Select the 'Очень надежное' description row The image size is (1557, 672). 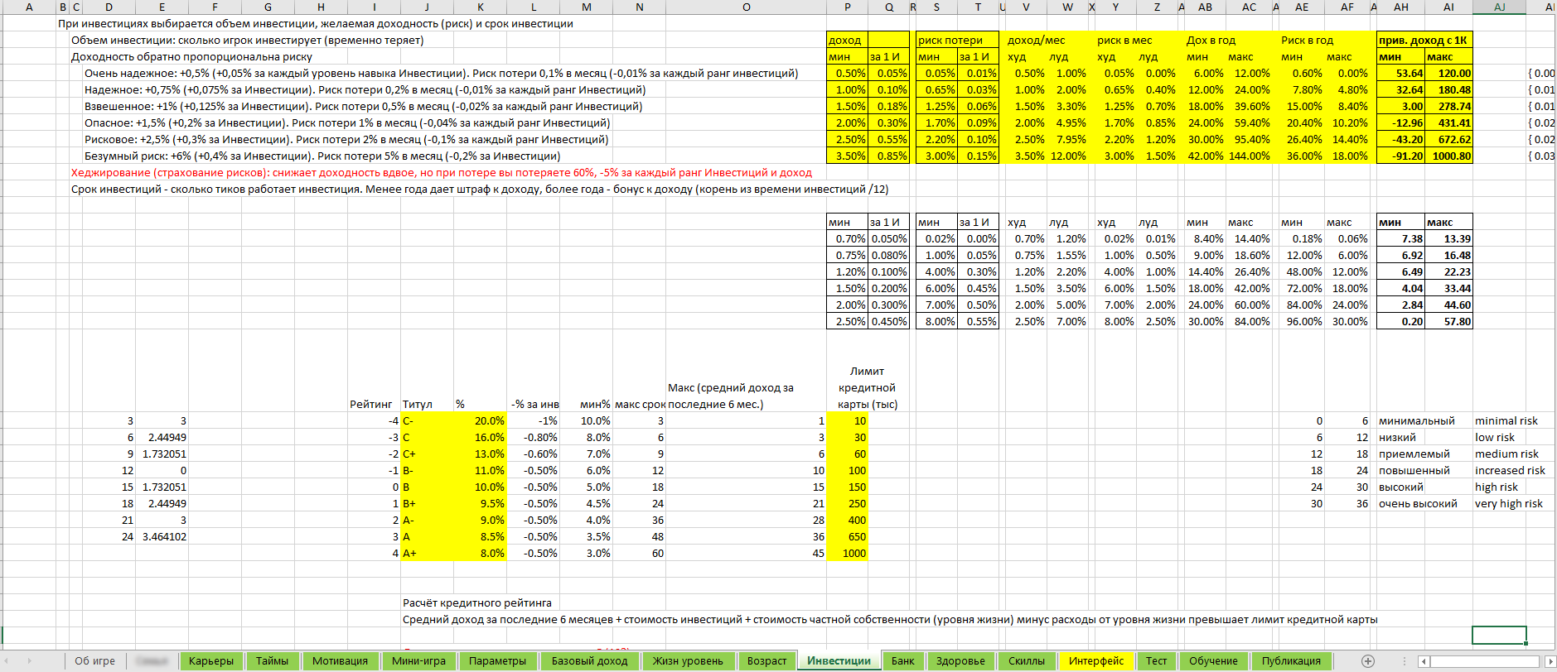click(x=441, y=73)
